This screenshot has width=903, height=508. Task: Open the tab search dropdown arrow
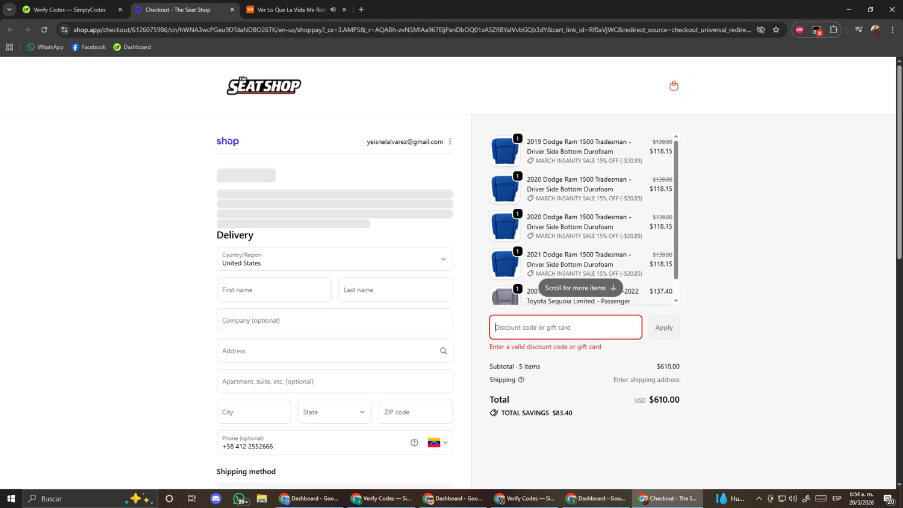coord(9,10)
